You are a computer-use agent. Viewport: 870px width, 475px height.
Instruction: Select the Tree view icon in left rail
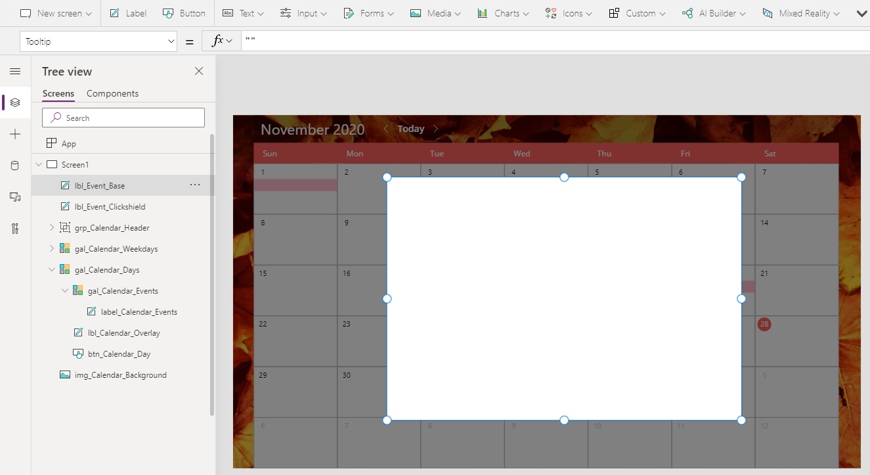(15, 102)
